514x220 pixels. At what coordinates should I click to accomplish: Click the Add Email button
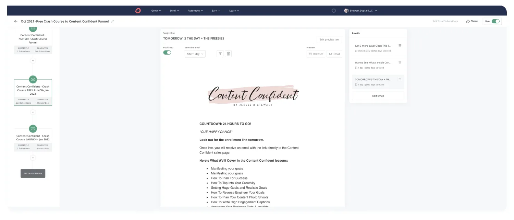(x=378, y=96)
